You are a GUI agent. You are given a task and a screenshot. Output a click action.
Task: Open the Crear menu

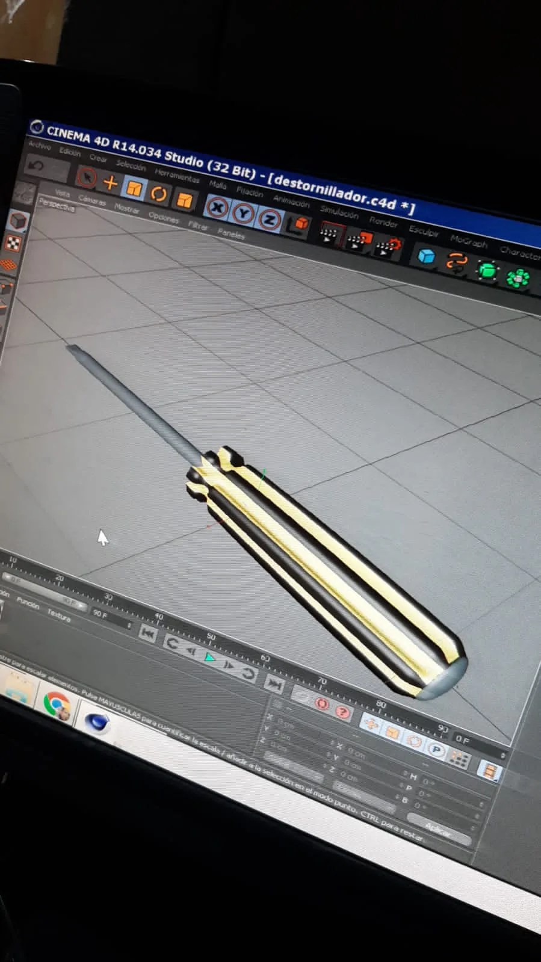pyautogui.click(x=98, y=158)
